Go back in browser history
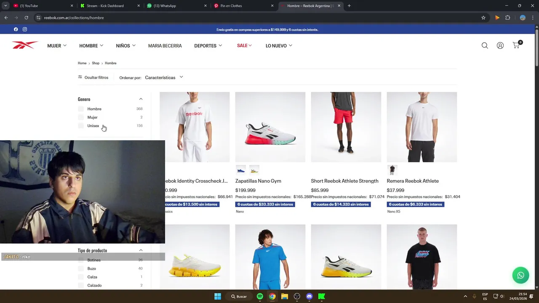Screen dimensions: 539x303 click(6, 18)
